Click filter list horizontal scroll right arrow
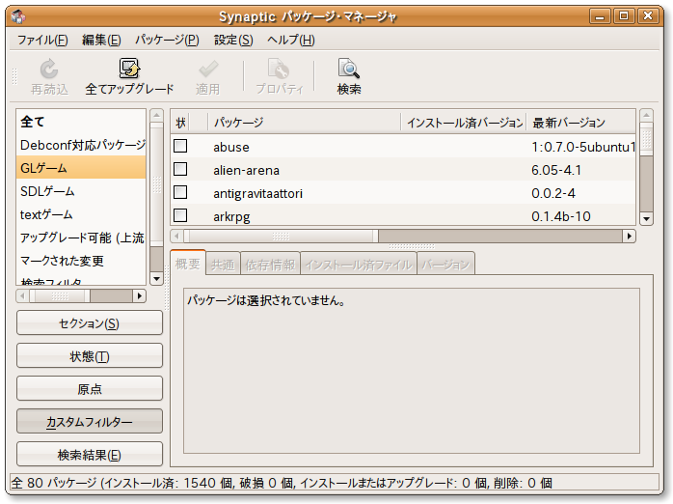Screen dimensions: 673x504 click(139, 295)
